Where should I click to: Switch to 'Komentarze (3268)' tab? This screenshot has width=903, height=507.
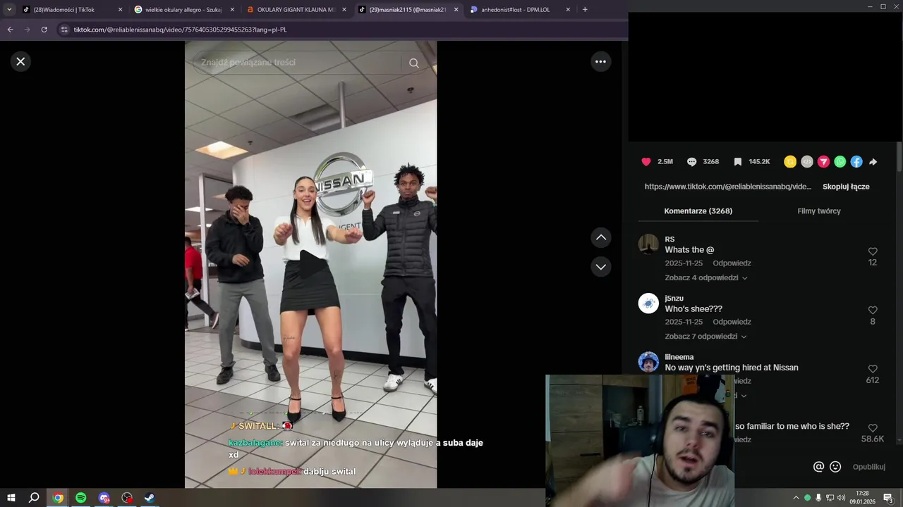[698, 211]
